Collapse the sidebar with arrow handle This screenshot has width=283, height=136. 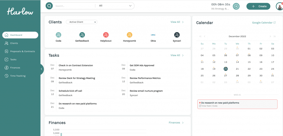42,69
